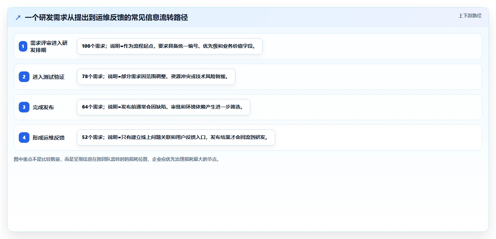Image resolution: width=496 pixels, height=239 pixels.
Task: Click the 52个需求 description box
Action: click(176, 138)
